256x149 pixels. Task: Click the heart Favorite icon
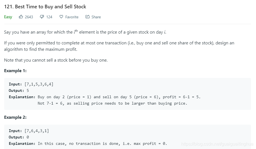pyautogui.click(x=61, y=17)
